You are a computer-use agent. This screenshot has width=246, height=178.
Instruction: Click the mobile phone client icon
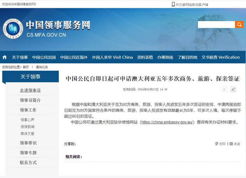click(173, 4)
